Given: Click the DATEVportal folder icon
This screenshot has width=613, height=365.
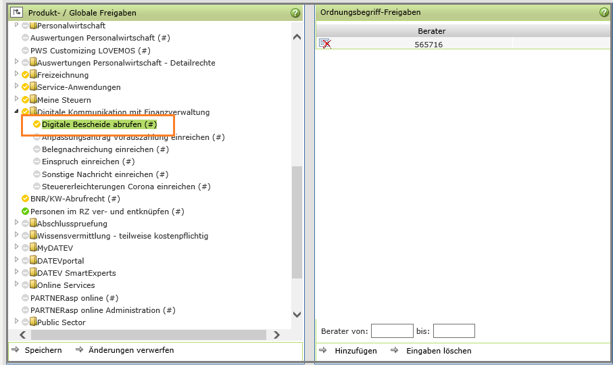Looking at the screenshot, I should click(x=33, y=260).
